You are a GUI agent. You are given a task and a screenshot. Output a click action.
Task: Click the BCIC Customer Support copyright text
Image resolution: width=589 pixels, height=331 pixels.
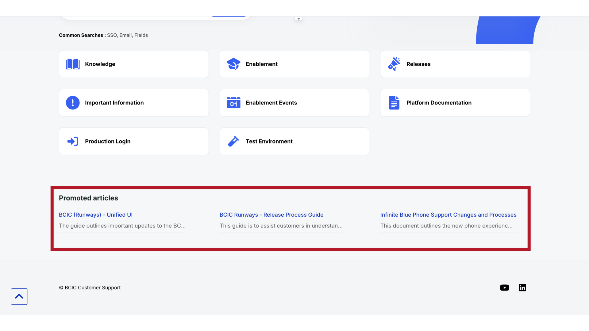tap(90, 288)
